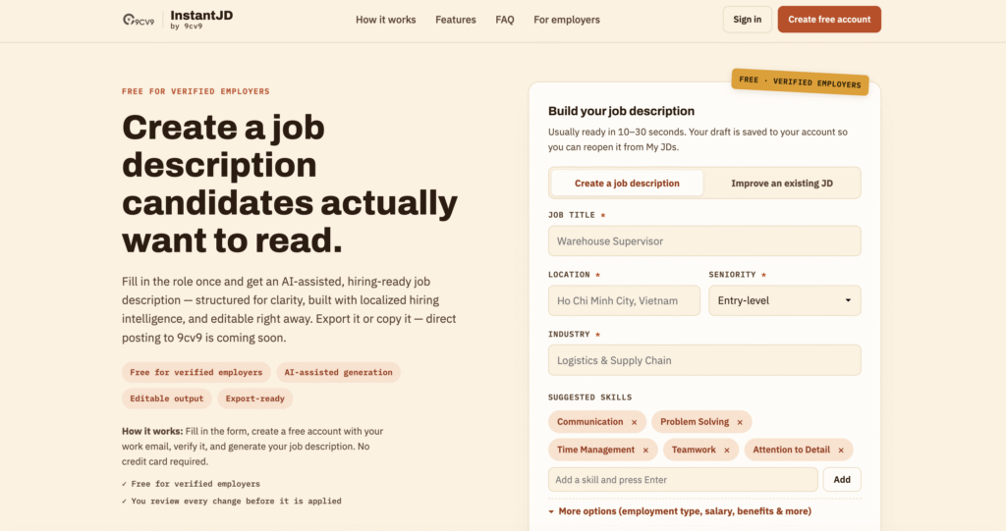Remove the Communication skill tag

pos(634,422)
